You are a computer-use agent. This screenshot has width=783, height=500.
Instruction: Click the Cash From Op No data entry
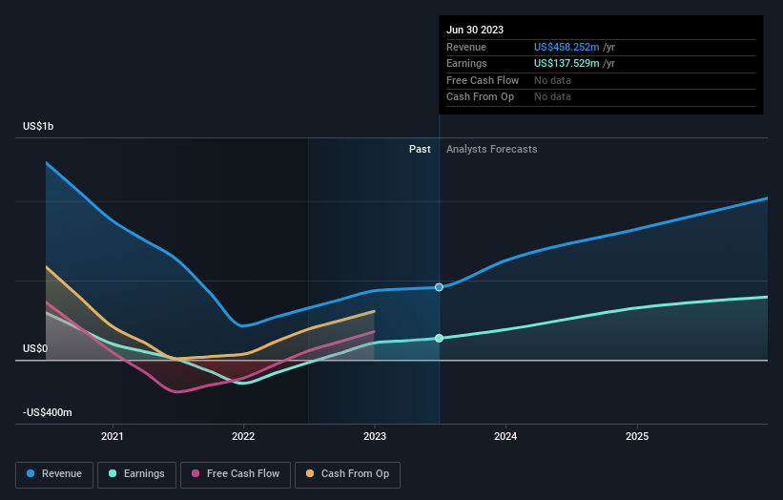click(552, 97)
